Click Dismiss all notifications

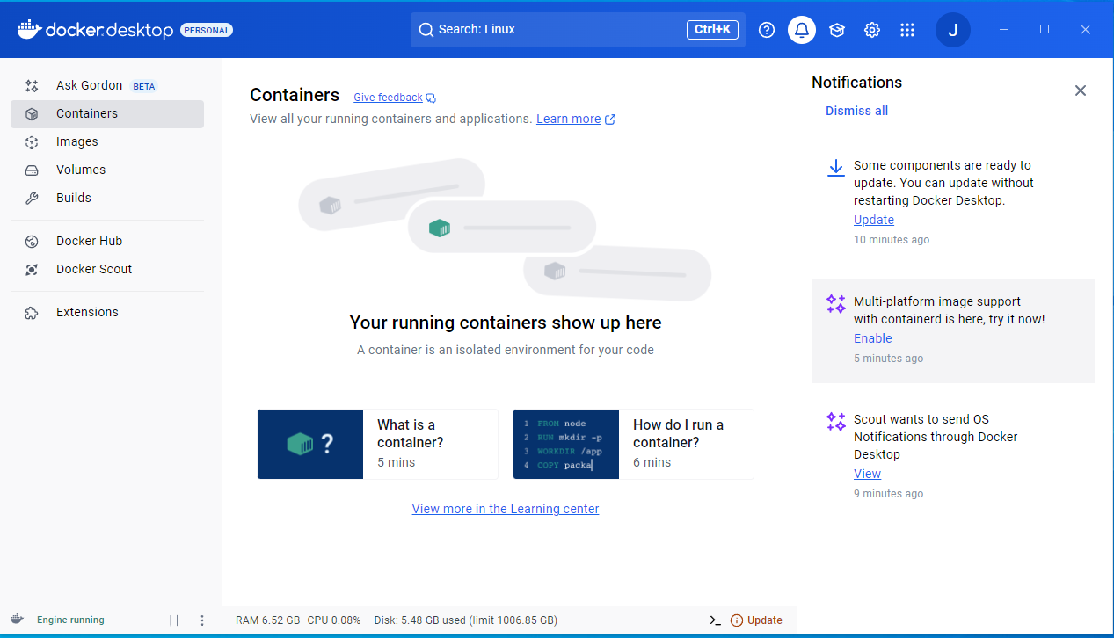click(856, 111)
